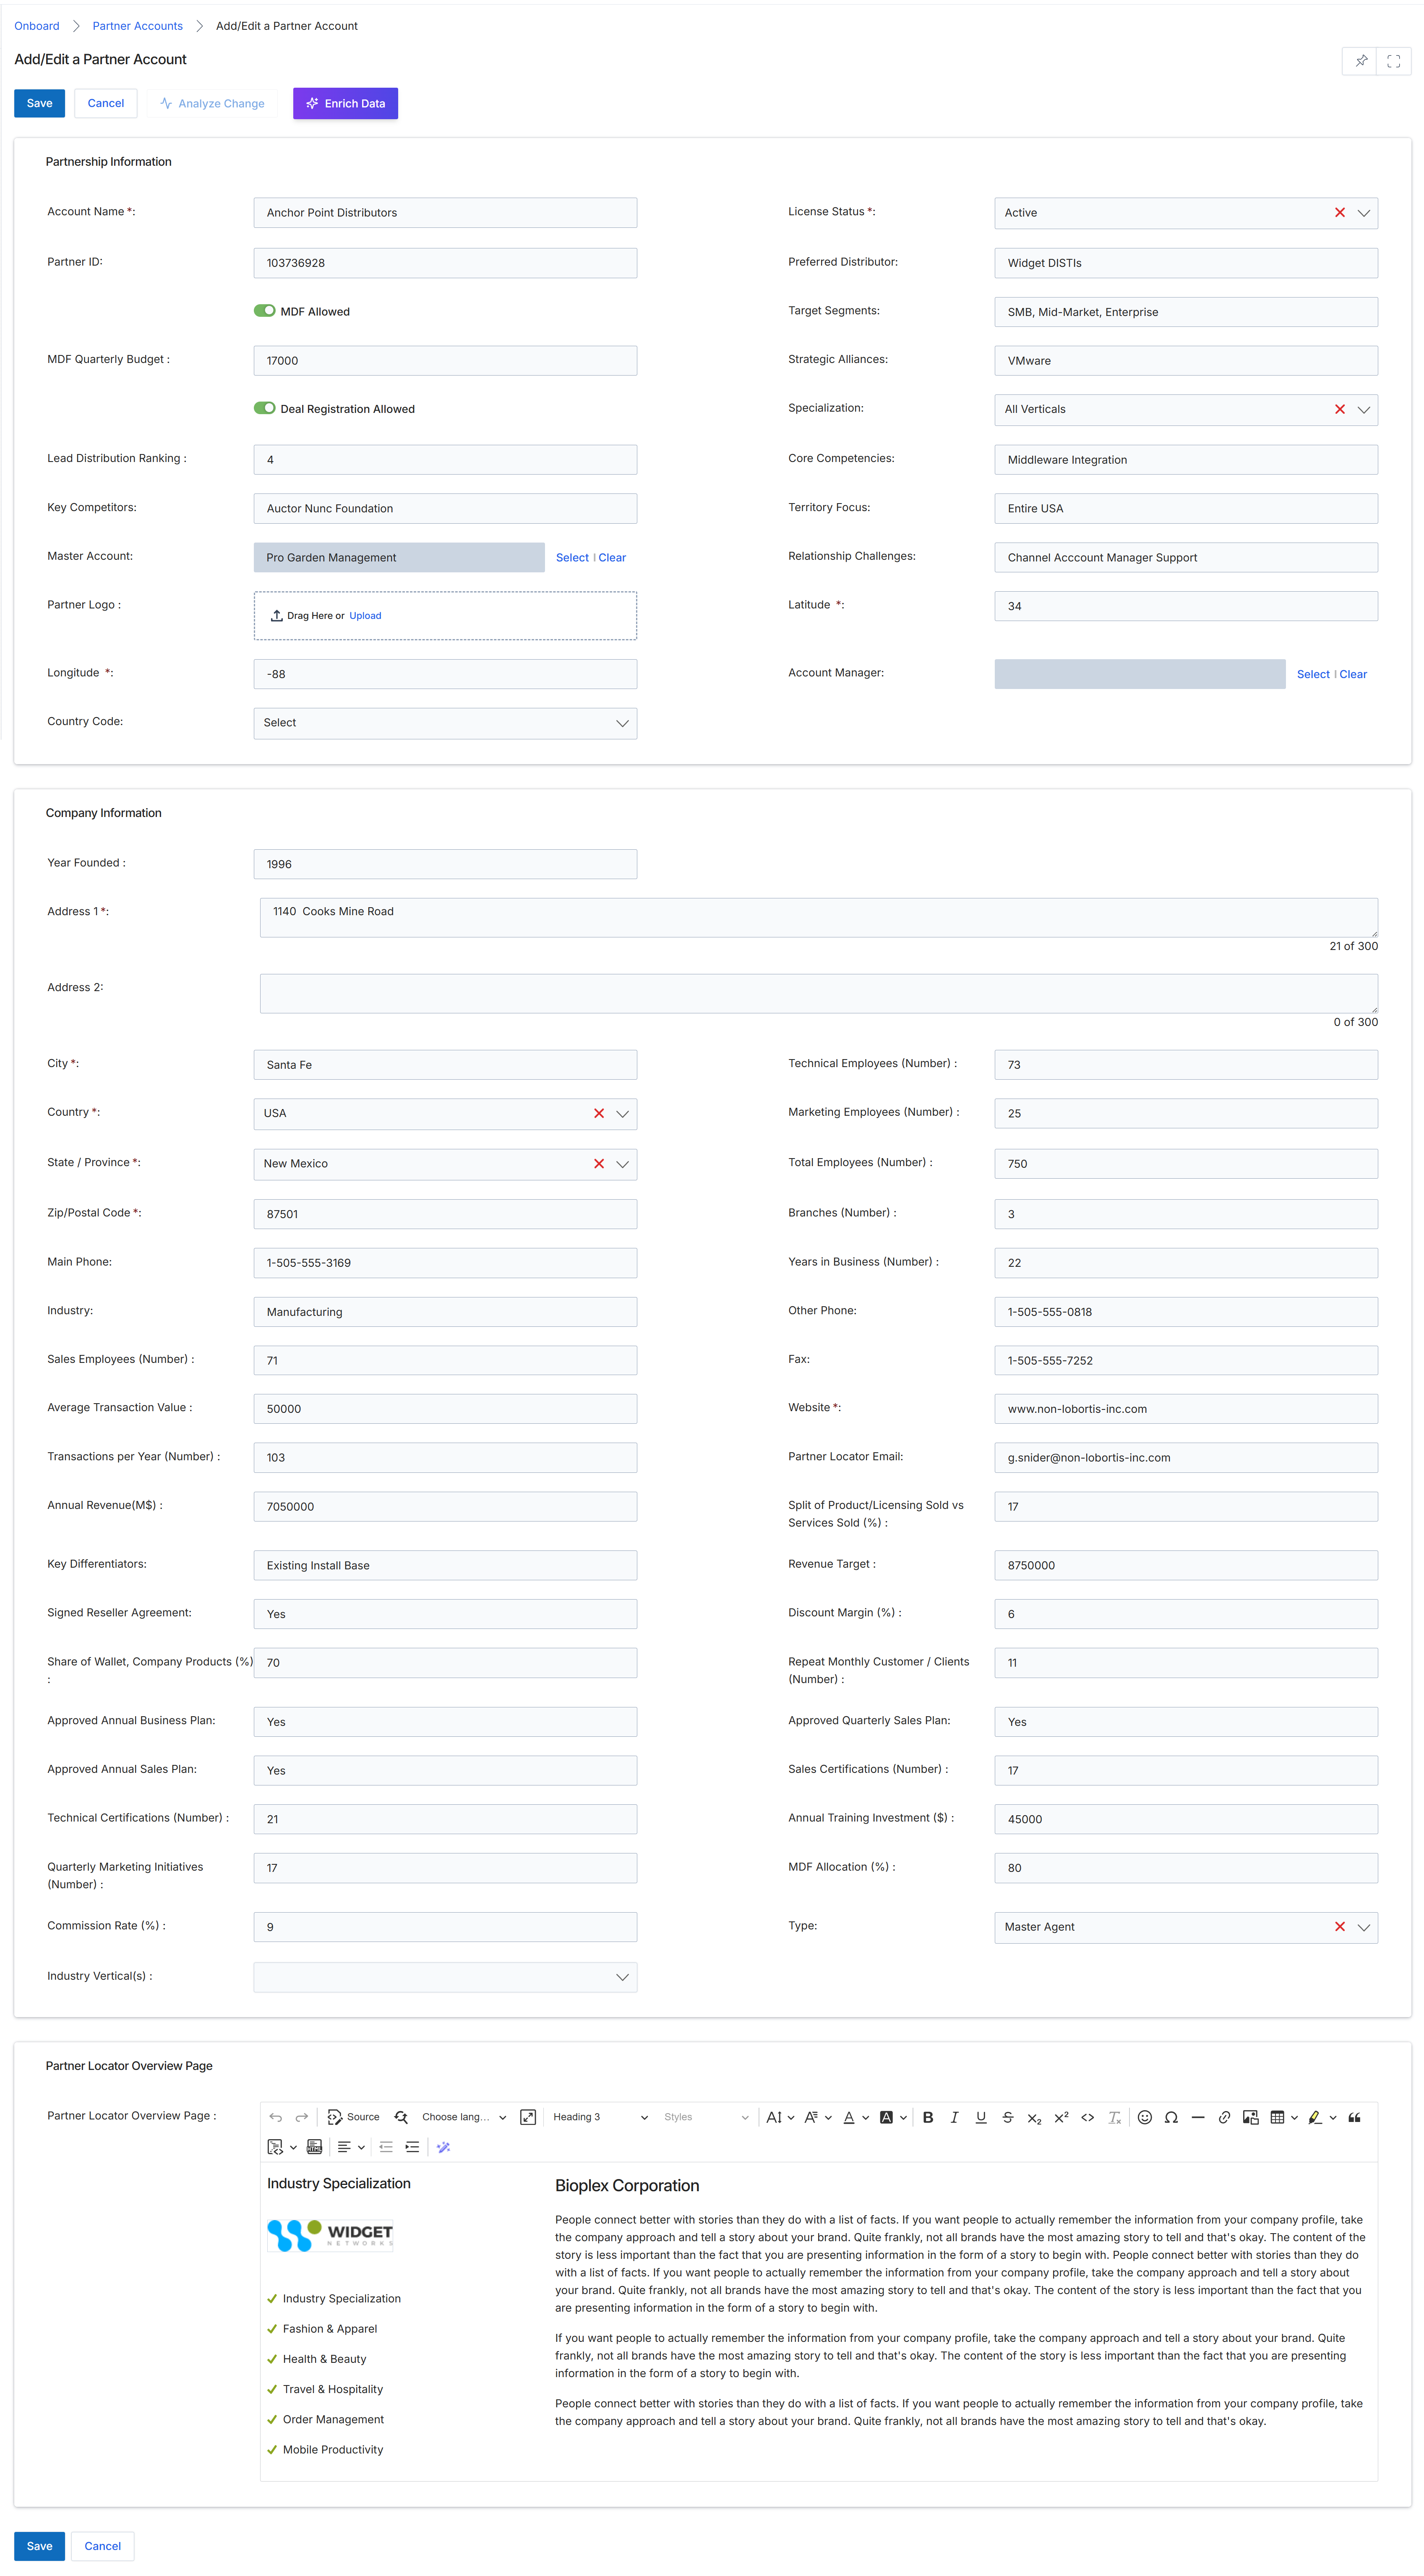Click the Account Name input field
This screenshot has width=1424, height=2576.
tap(445, 213)
